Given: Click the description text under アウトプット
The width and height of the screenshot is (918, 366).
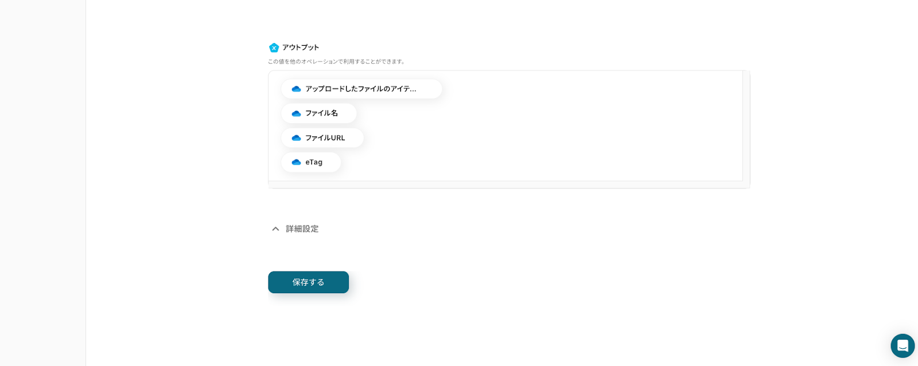Looking at the screenshot, I should coord(337,61).
